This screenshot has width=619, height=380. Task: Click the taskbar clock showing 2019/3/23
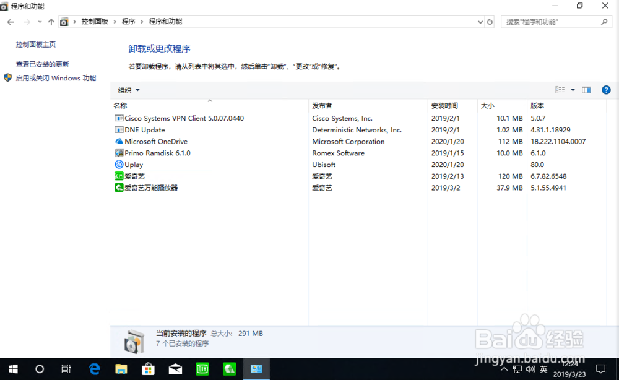tap(569, 369)
